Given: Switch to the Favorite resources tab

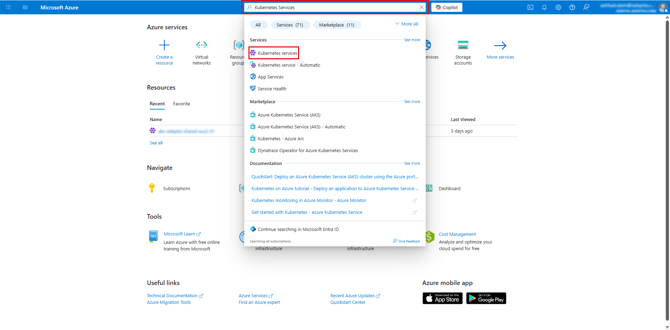Looking at the screenshot, I should [181, 104].
